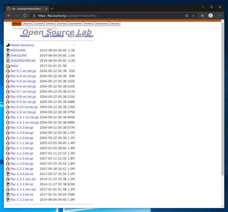228x212 pixels.
Task: Select the Fedora mirror tab
Action: tap(89, 24)
